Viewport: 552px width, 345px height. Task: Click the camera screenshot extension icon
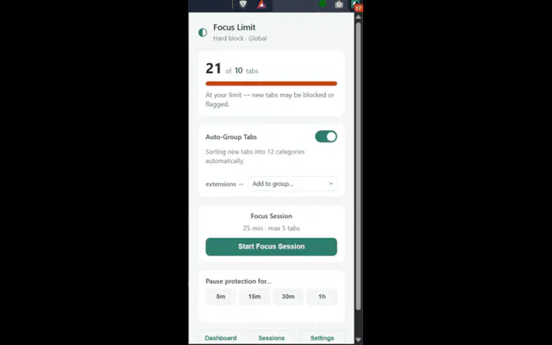tap(339, 4)
